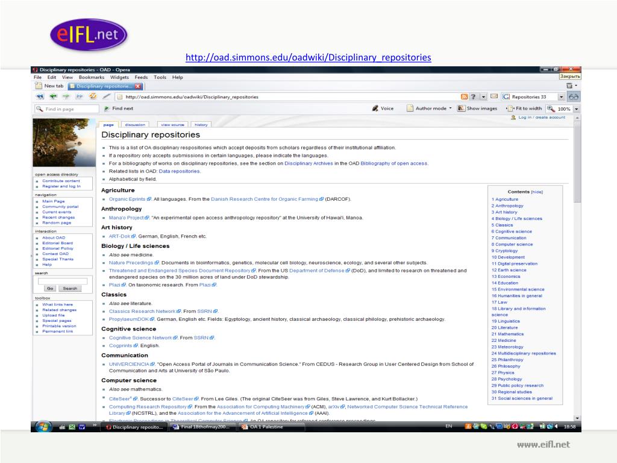Open the Widgets menu
617x463 pixels.
tap(119, 77)
